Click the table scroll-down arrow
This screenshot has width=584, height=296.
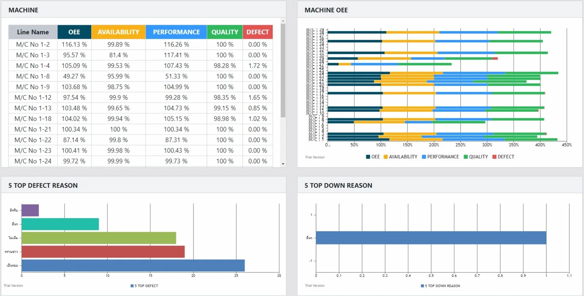click(x=283, y=164)
